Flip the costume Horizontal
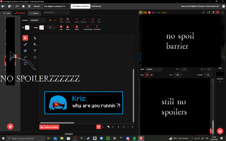The width and height of the screenshot is (226, 141). 88,28
